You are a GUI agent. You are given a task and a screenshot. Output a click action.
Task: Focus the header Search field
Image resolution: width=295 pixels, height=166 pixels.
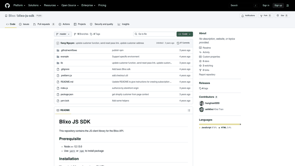click(x=244, y=6)
